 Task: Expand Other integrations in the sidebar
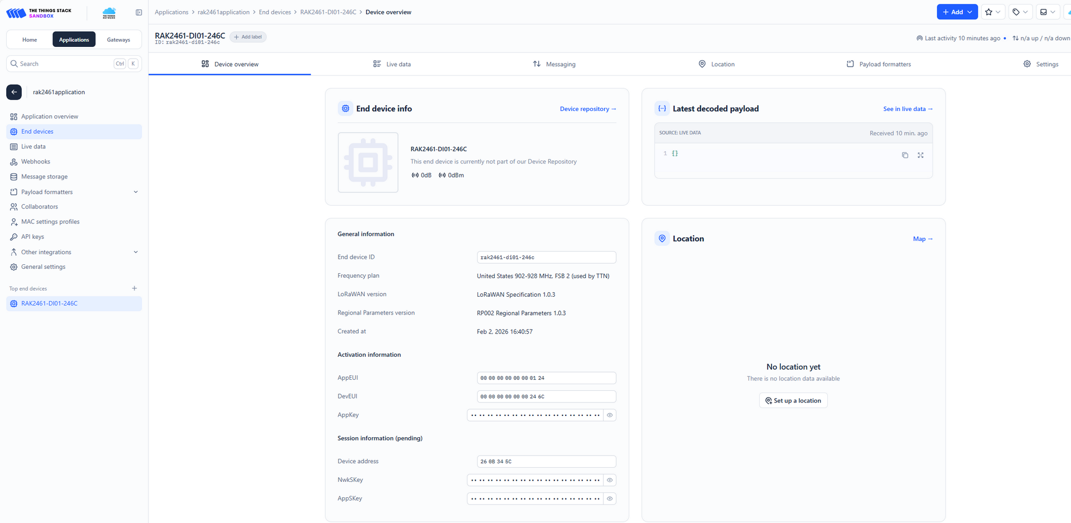pos(136,252)
